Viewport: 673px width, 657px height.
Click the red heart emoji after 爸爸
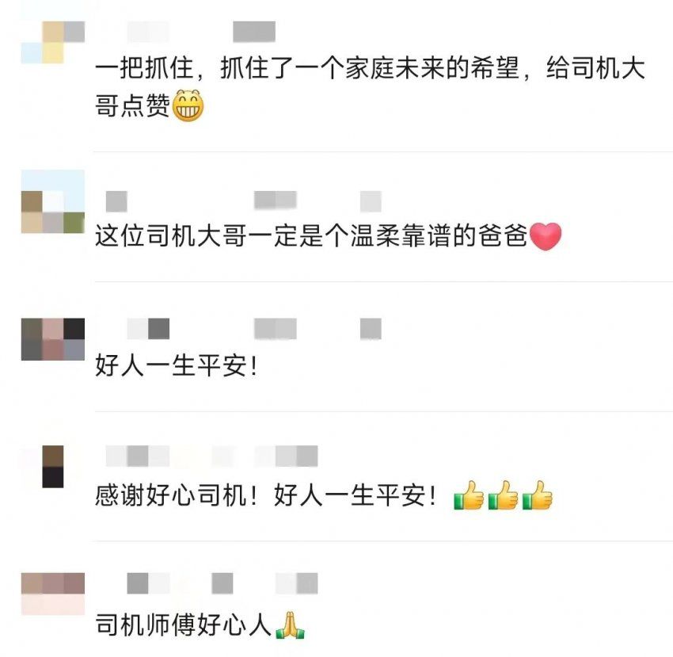click(546, 236)
